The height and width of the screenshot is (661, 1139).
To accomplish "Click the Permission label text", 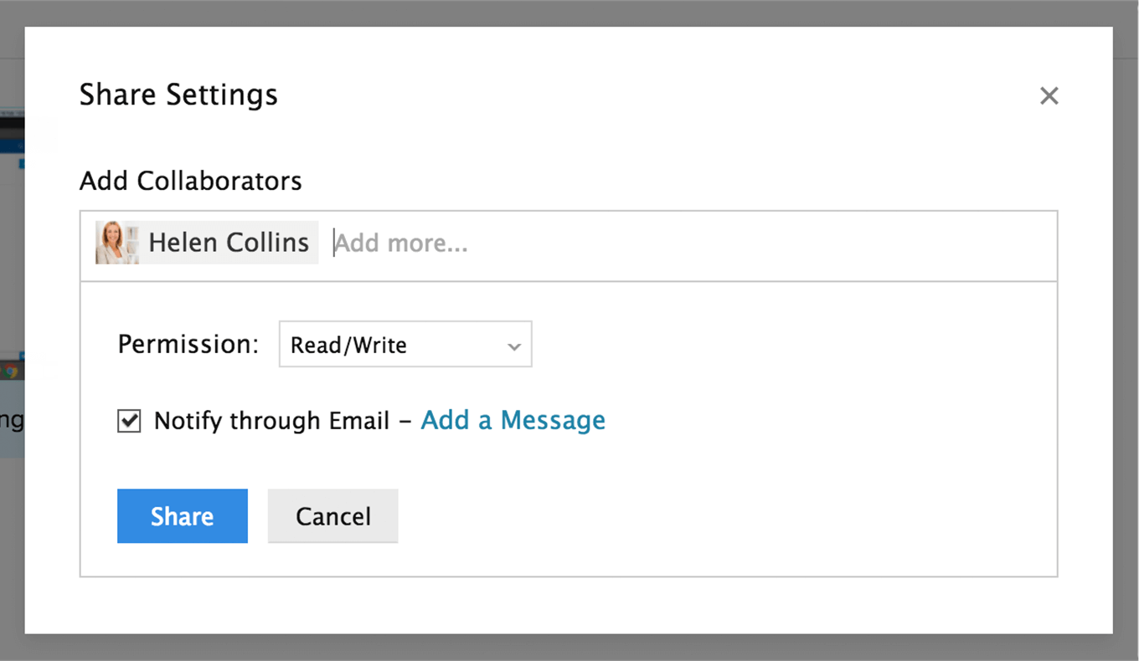I will (x=188, y=344).
